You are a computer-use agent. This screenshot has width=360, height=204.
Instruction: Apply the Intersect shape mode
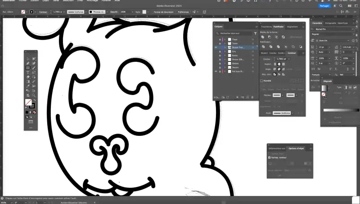point(276,37)
